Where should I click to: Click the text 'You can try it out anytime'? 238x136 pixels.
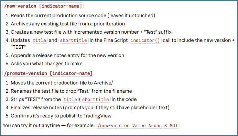[31, 125]
